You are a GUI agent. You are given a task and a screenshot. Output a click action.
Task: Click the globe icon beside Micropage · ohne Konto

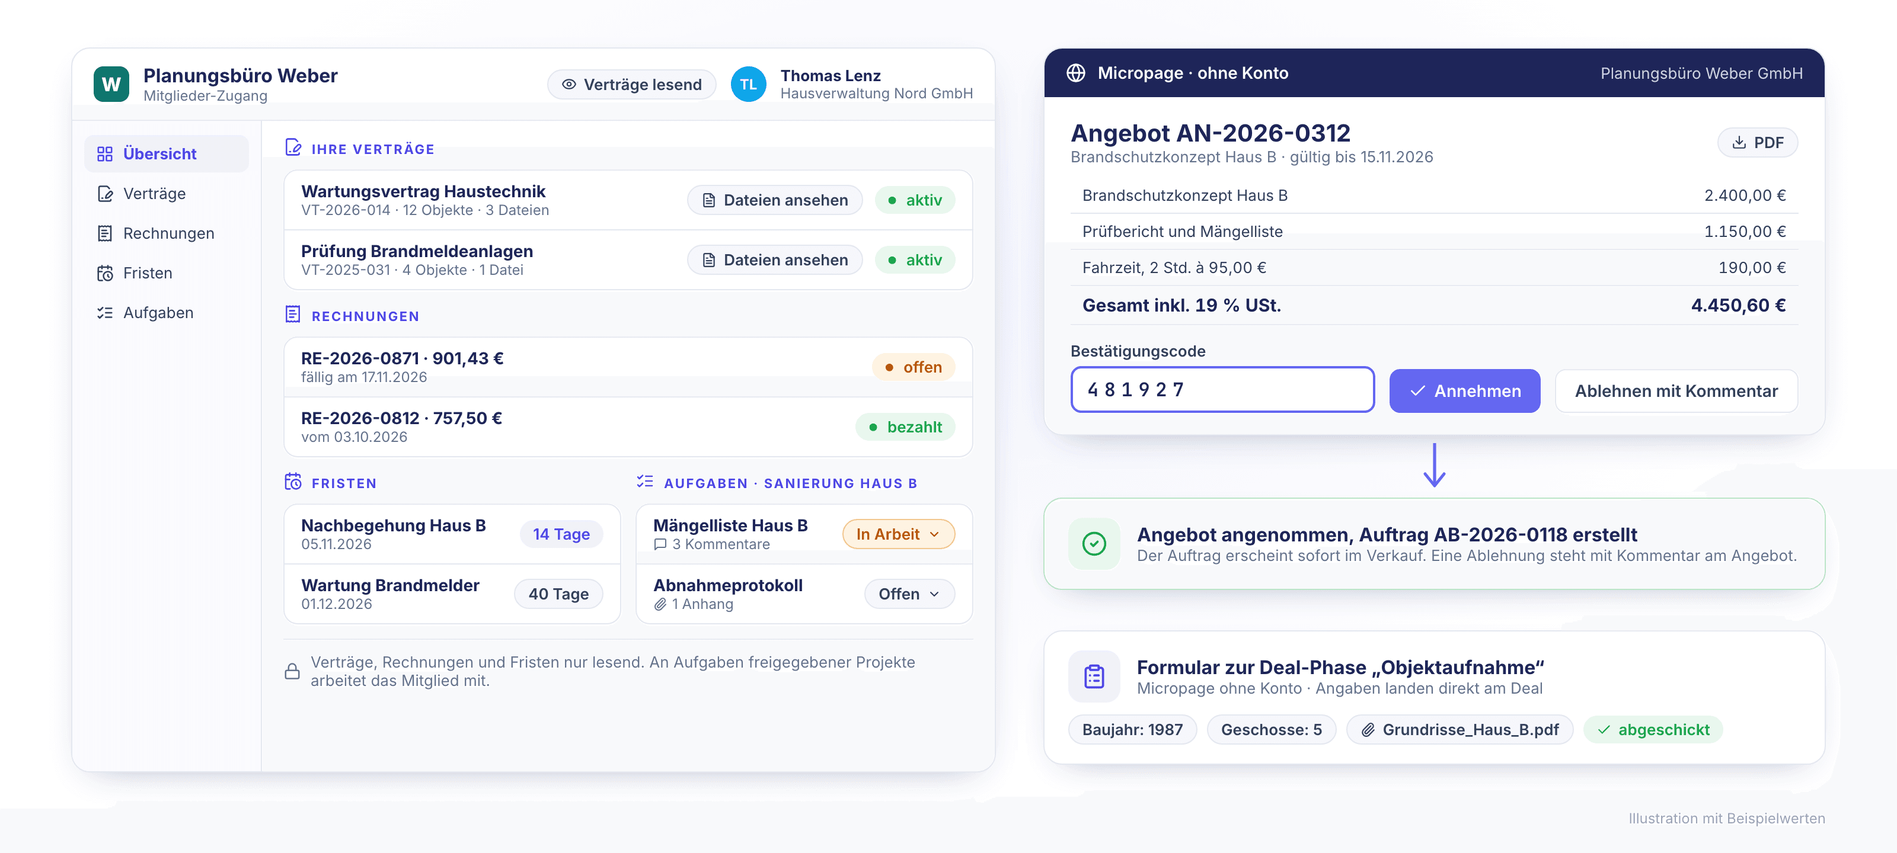(1076, 73)
